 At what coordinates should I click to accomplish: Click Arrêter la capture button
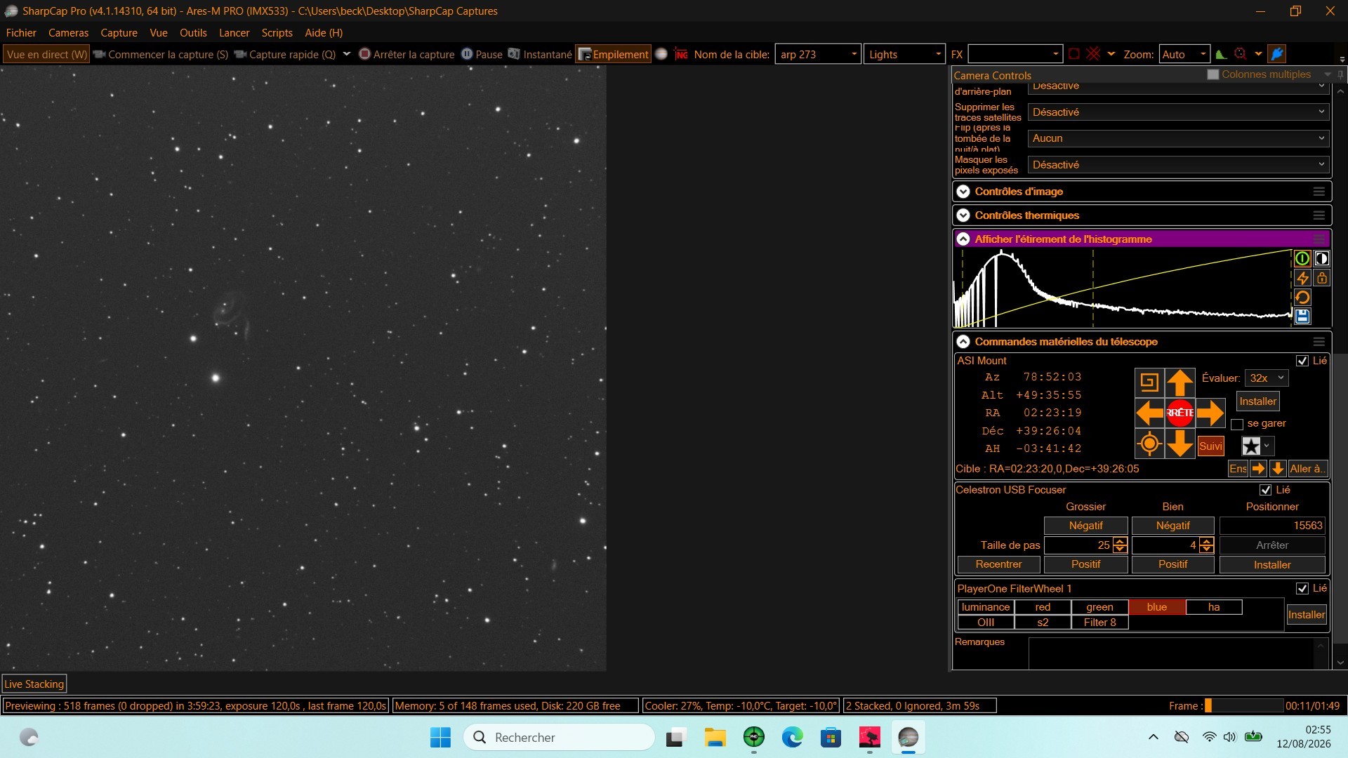pyautogui.click(x=407, y=54)
